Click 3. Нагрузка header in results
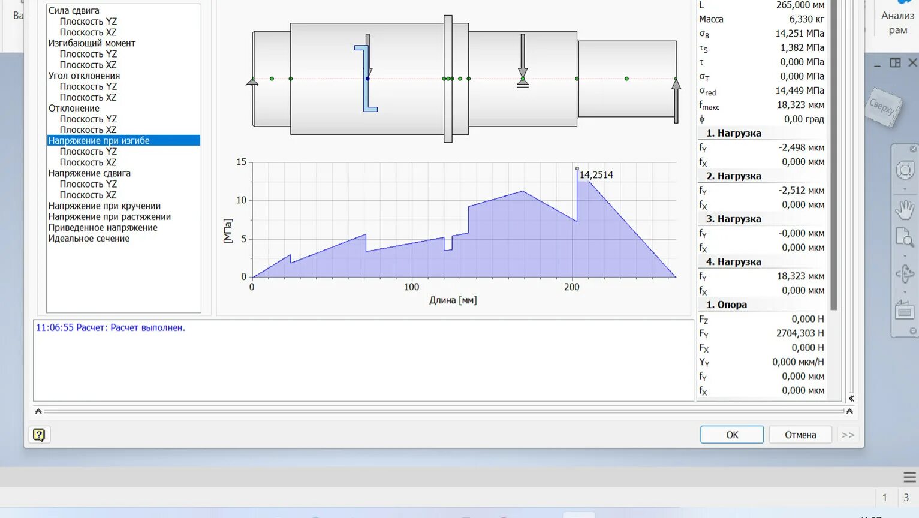919x518 pixels. [733, 219]
